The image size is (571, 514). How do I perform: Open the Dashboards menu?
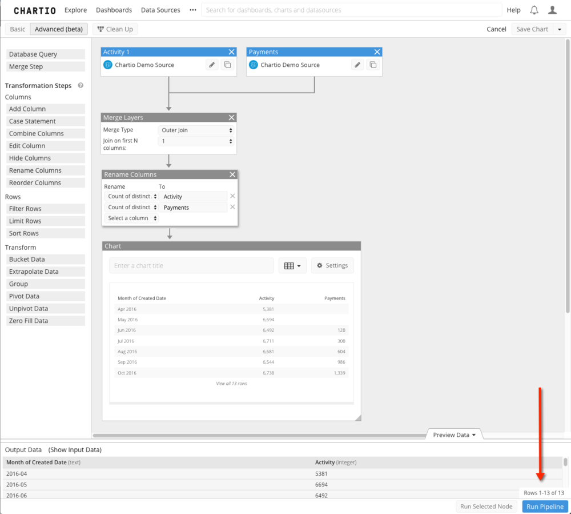pyautogui.click(x=114, y=10)
